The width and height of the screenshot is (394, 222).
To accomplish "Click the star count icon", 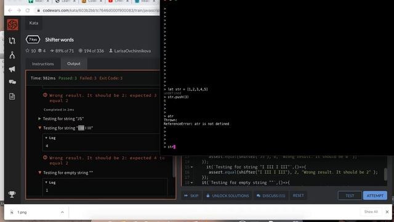I will point(27,51).
